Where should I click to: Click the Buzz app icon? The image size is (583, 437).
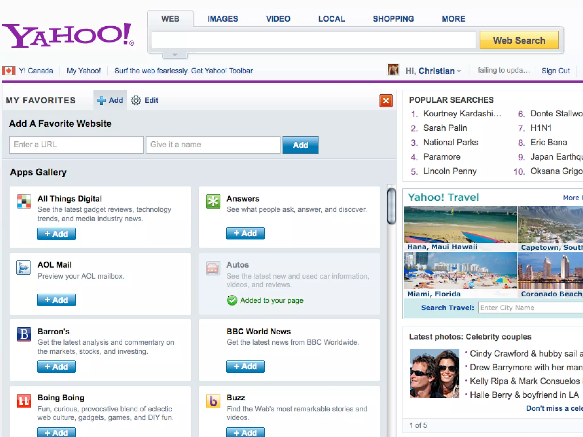pos(213,401)
